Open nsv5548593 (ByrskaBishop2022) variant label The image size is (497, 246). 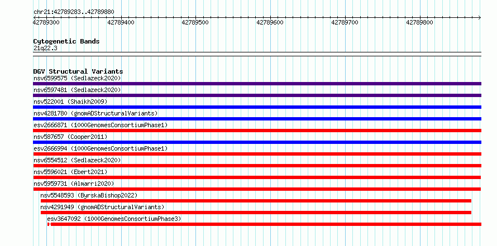[89, 195]
